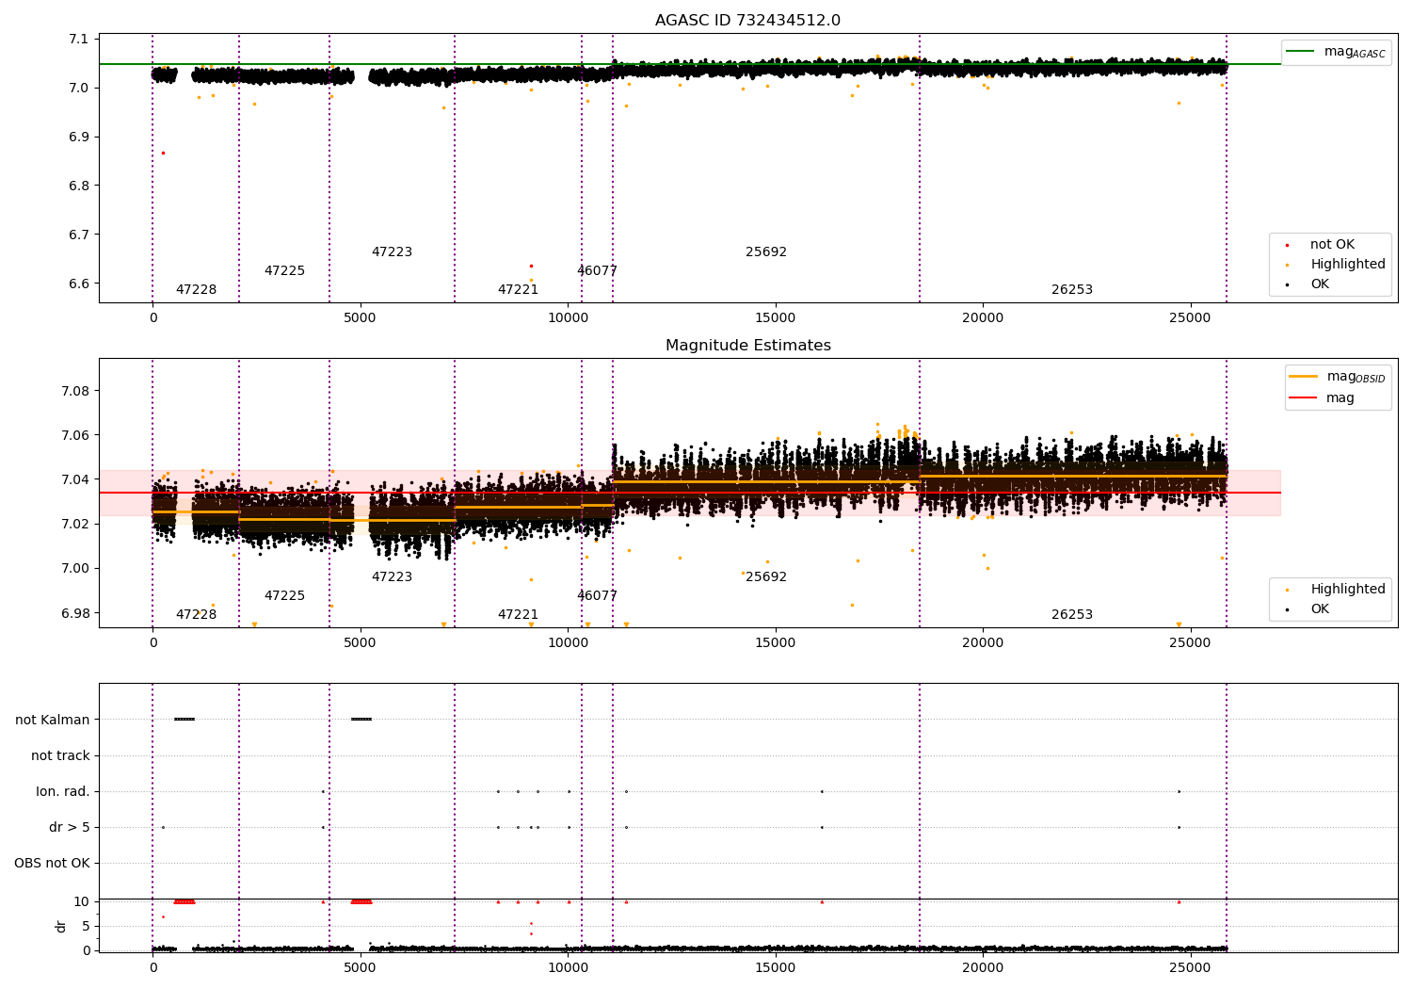Click the 7.04 y-axis tick label

coord(75,479)
